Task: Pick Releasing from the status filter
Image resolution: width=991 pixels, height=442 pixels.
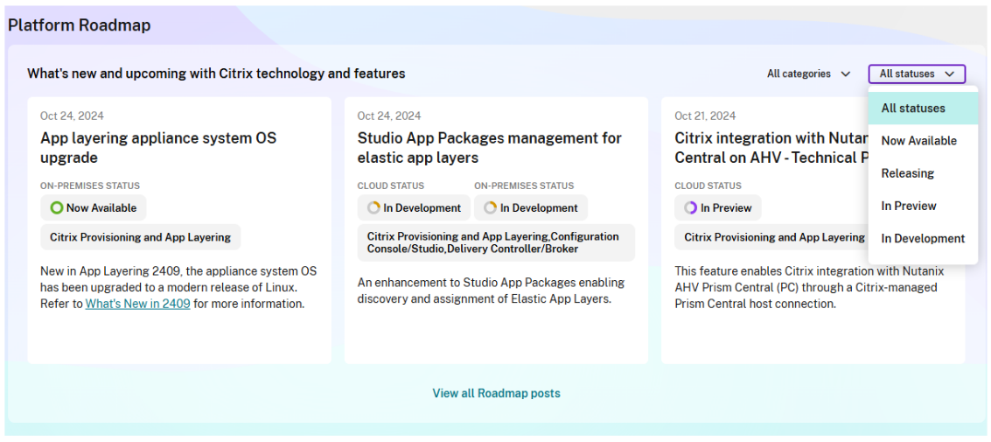Action: [x=907, y=173]
